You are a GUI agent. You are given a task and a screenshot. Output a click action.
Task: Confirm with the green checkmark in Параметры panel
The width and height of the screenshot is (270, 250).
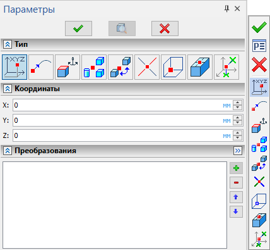[78, 28]
